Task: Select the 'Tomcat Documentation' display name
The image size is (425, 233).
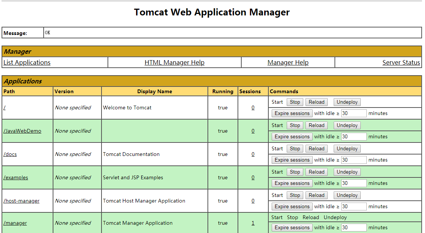Action: (131, 154)
